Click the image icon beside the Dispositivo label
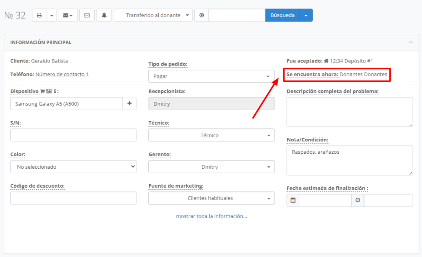This screenshot has height=257, width=422. tap(49, 91)
